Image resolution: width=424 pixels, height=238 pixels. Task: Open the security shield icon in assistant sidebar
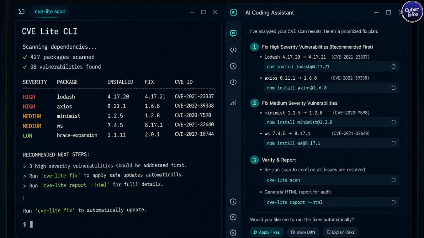[x=233, y=66]
